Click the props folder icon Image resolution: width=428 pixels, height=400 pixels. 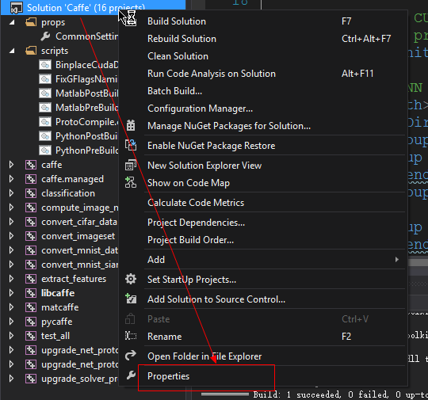(31, 22)
